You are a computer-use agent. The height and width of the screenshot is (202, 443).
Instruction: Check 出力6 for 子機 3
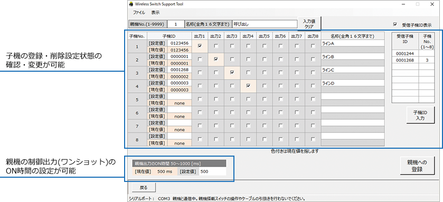[280, 72]
